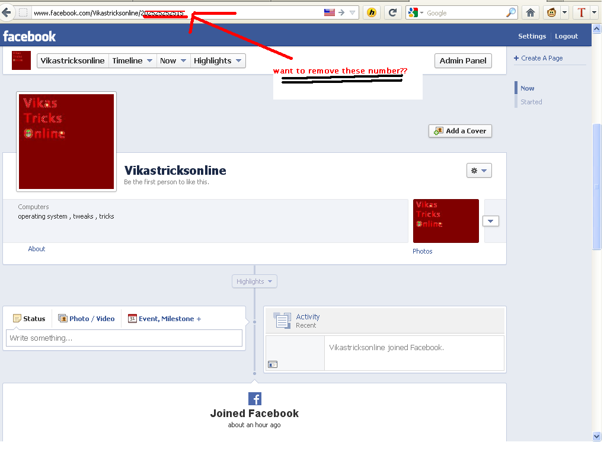Open the Admin Panel
This screenshot has height=455, width=607.
(x=463, y=60)
